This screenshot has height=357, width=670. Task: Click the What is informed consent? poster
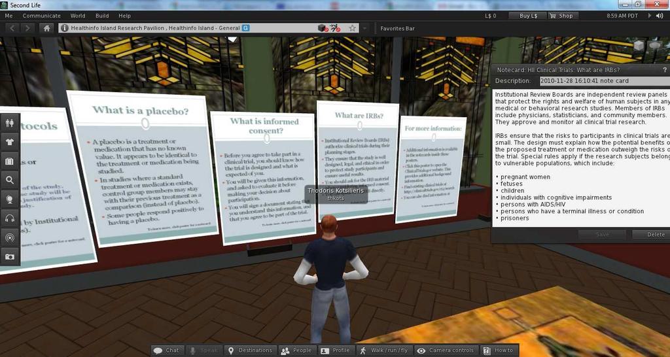point(263,177)
